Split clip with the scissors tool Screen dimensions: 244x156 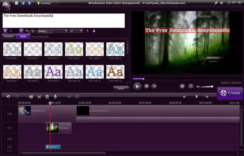pos(39,97)
